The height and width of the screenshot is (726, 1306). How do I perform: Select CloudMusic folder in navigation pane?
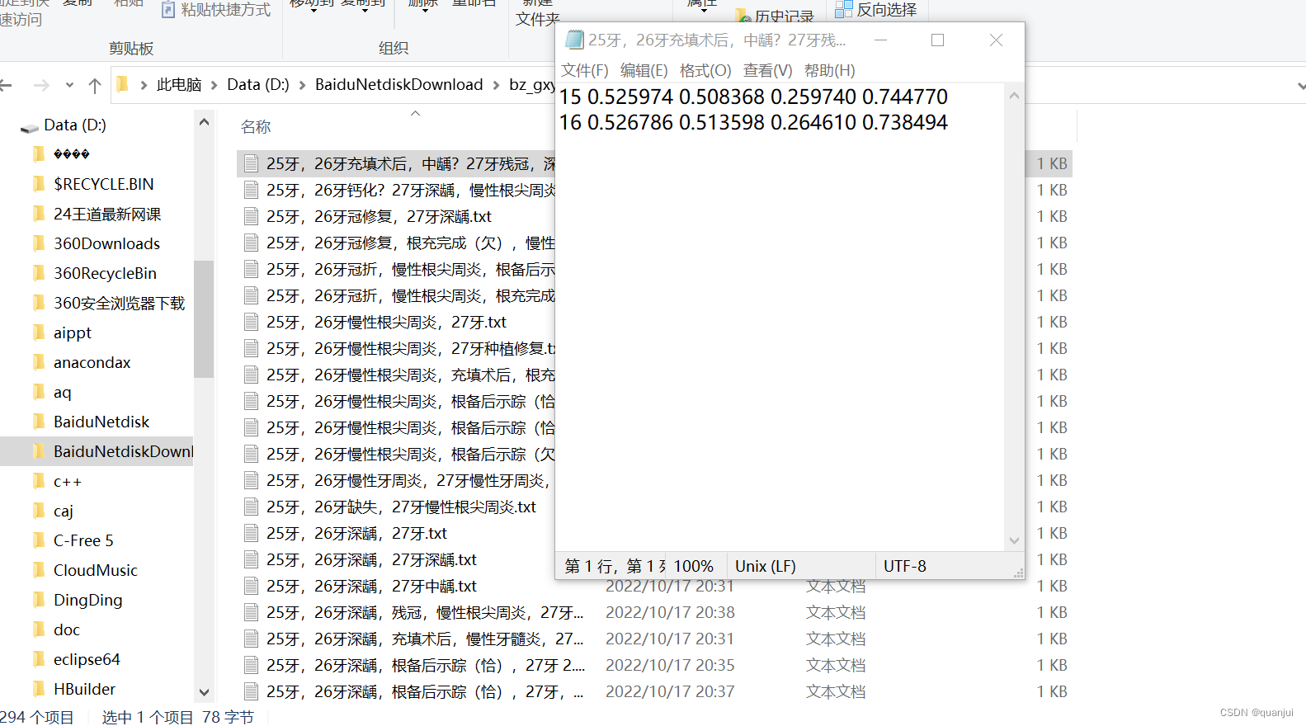coord(95,570)
